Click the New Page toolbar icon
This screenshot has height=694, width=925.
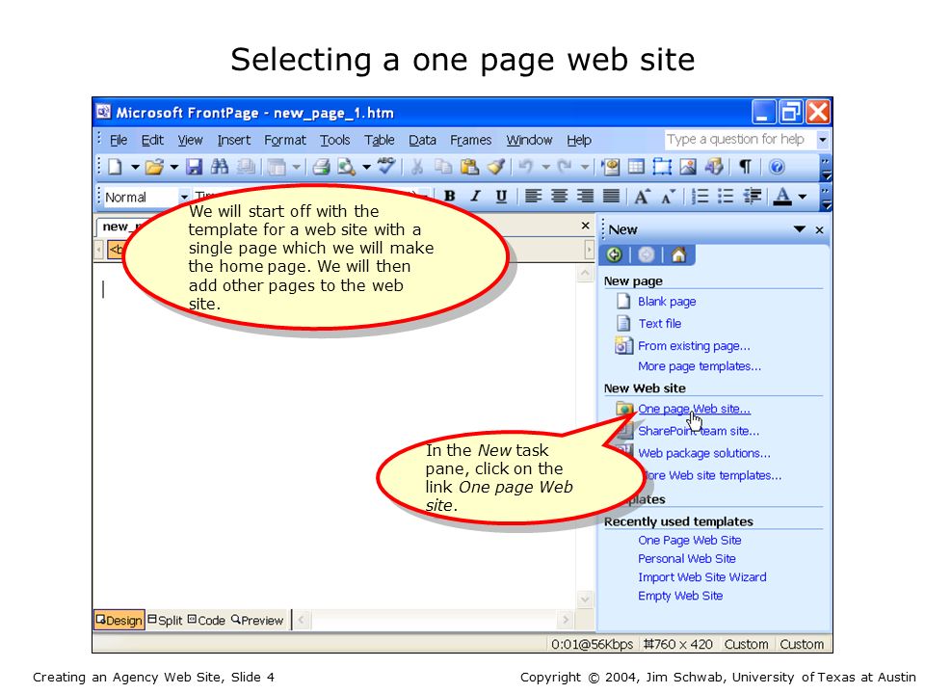click(x=115, y=167)
